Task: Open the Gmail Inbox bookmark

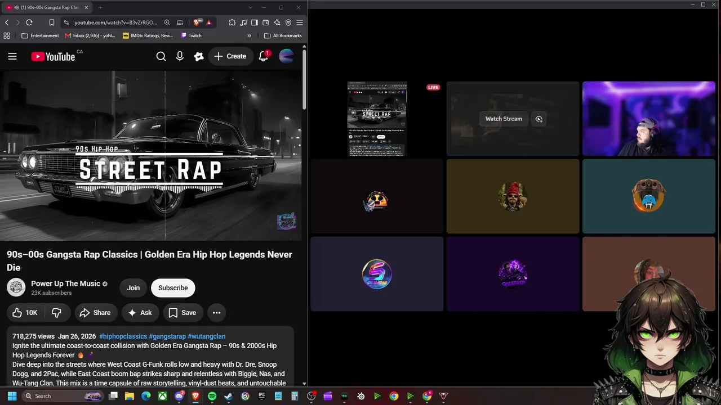Action: (90, 35)
